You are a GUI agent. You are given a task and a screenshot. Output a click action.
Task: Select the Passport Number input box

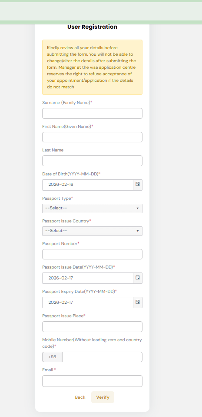(92, 254)
